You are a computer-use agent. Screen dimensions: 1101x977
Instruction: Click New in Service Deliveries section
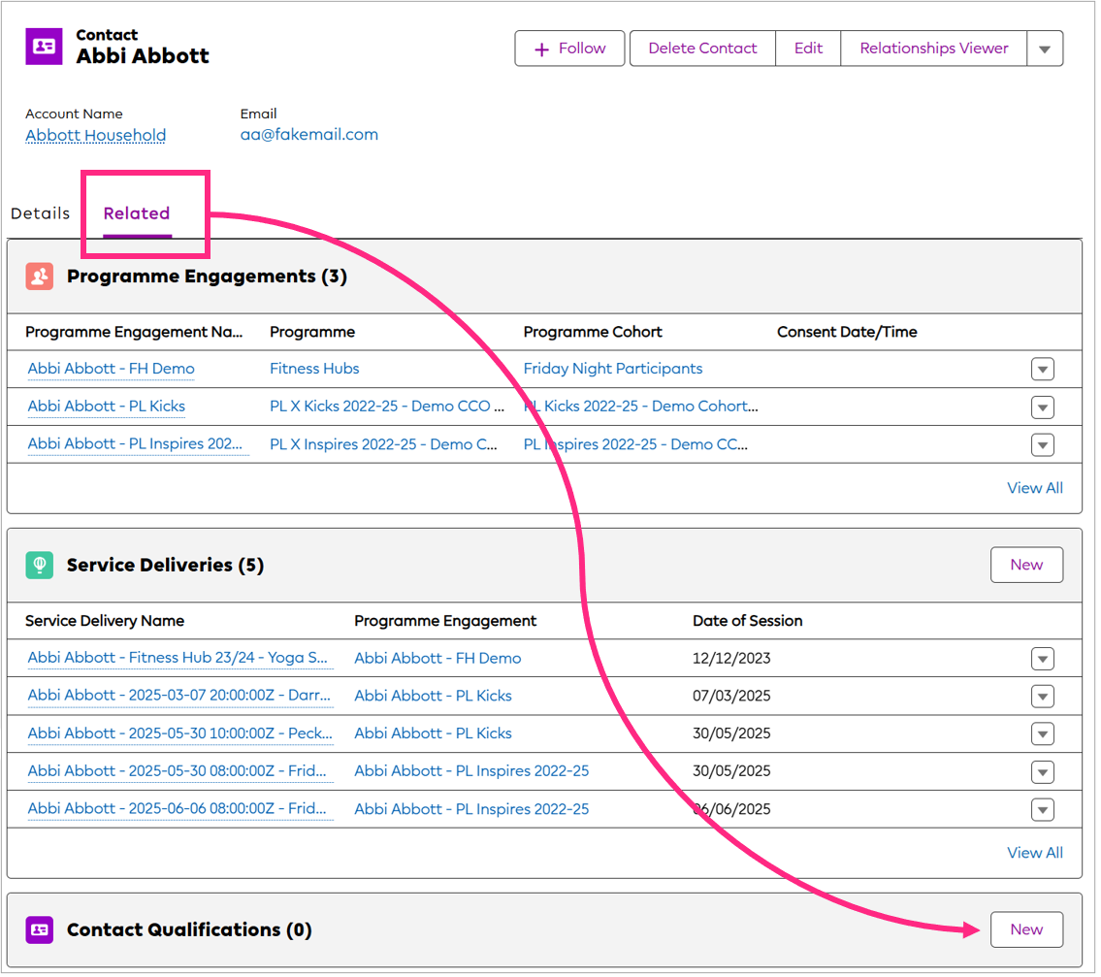point(1026,565)
